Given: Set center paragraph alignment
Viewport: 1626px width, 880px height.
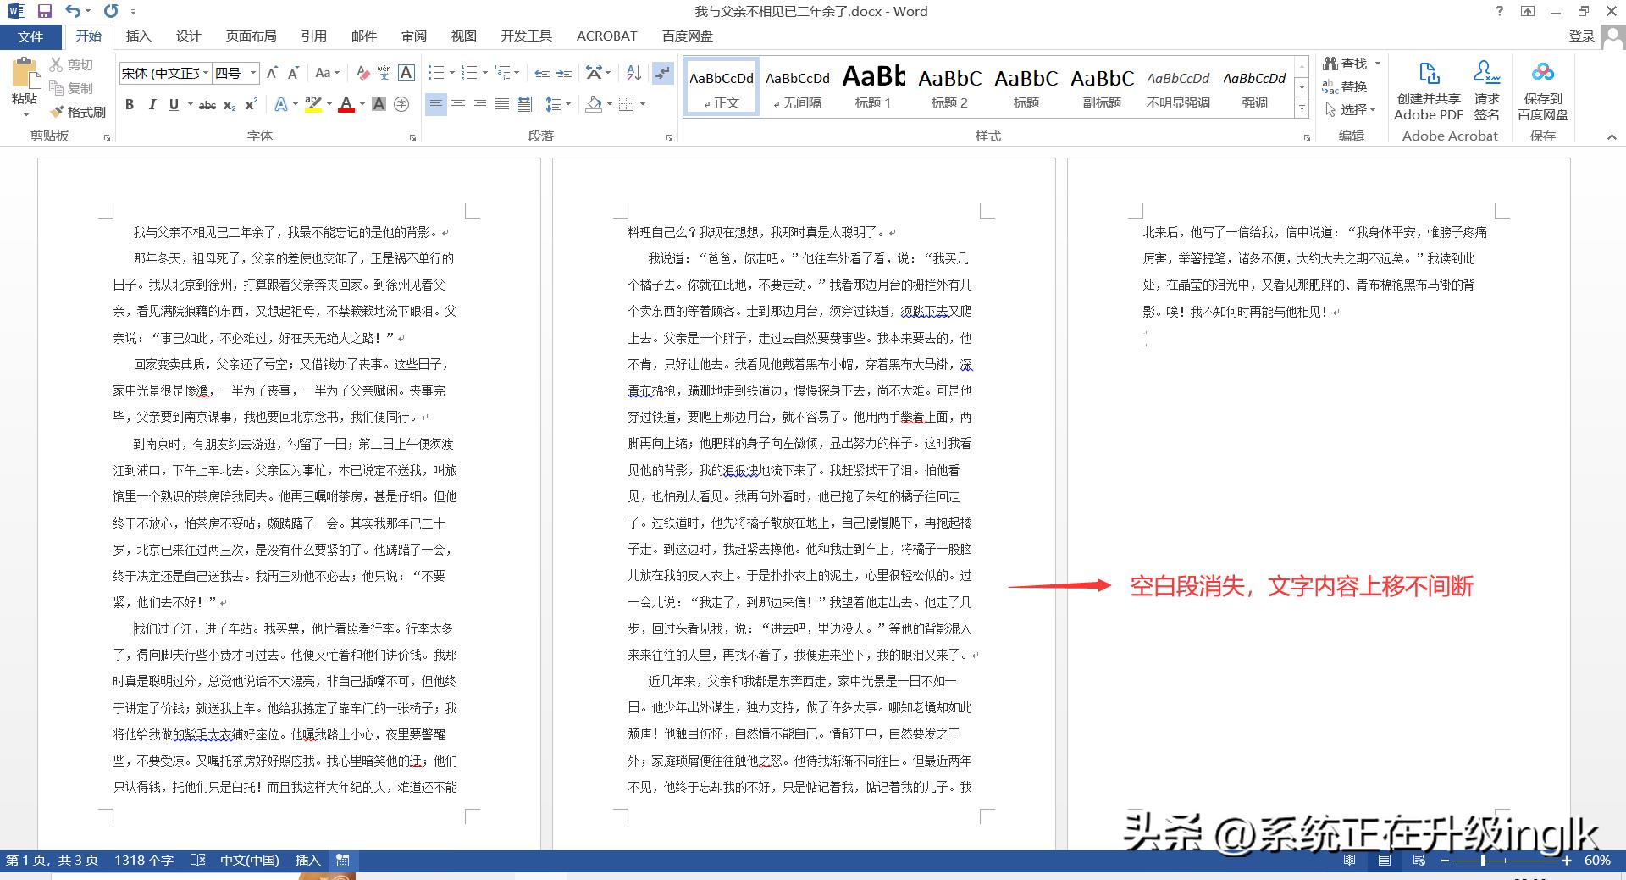Looking at the screenshot, I should (x=458, y=104).
